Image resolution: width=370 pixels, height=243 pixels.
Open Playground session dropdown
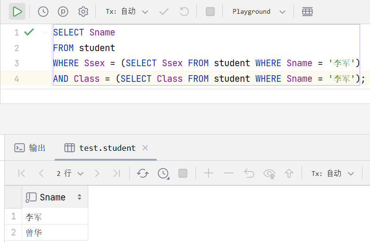click(259, 11)
